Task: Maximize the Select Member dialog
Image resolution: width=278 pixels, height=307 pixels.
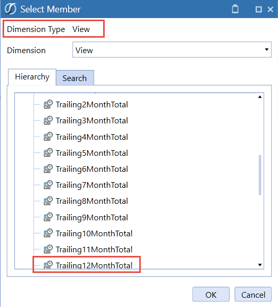Action: point(258,9)
